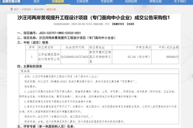Click the location pin breadcrumb icon

[x=12, y=9]
